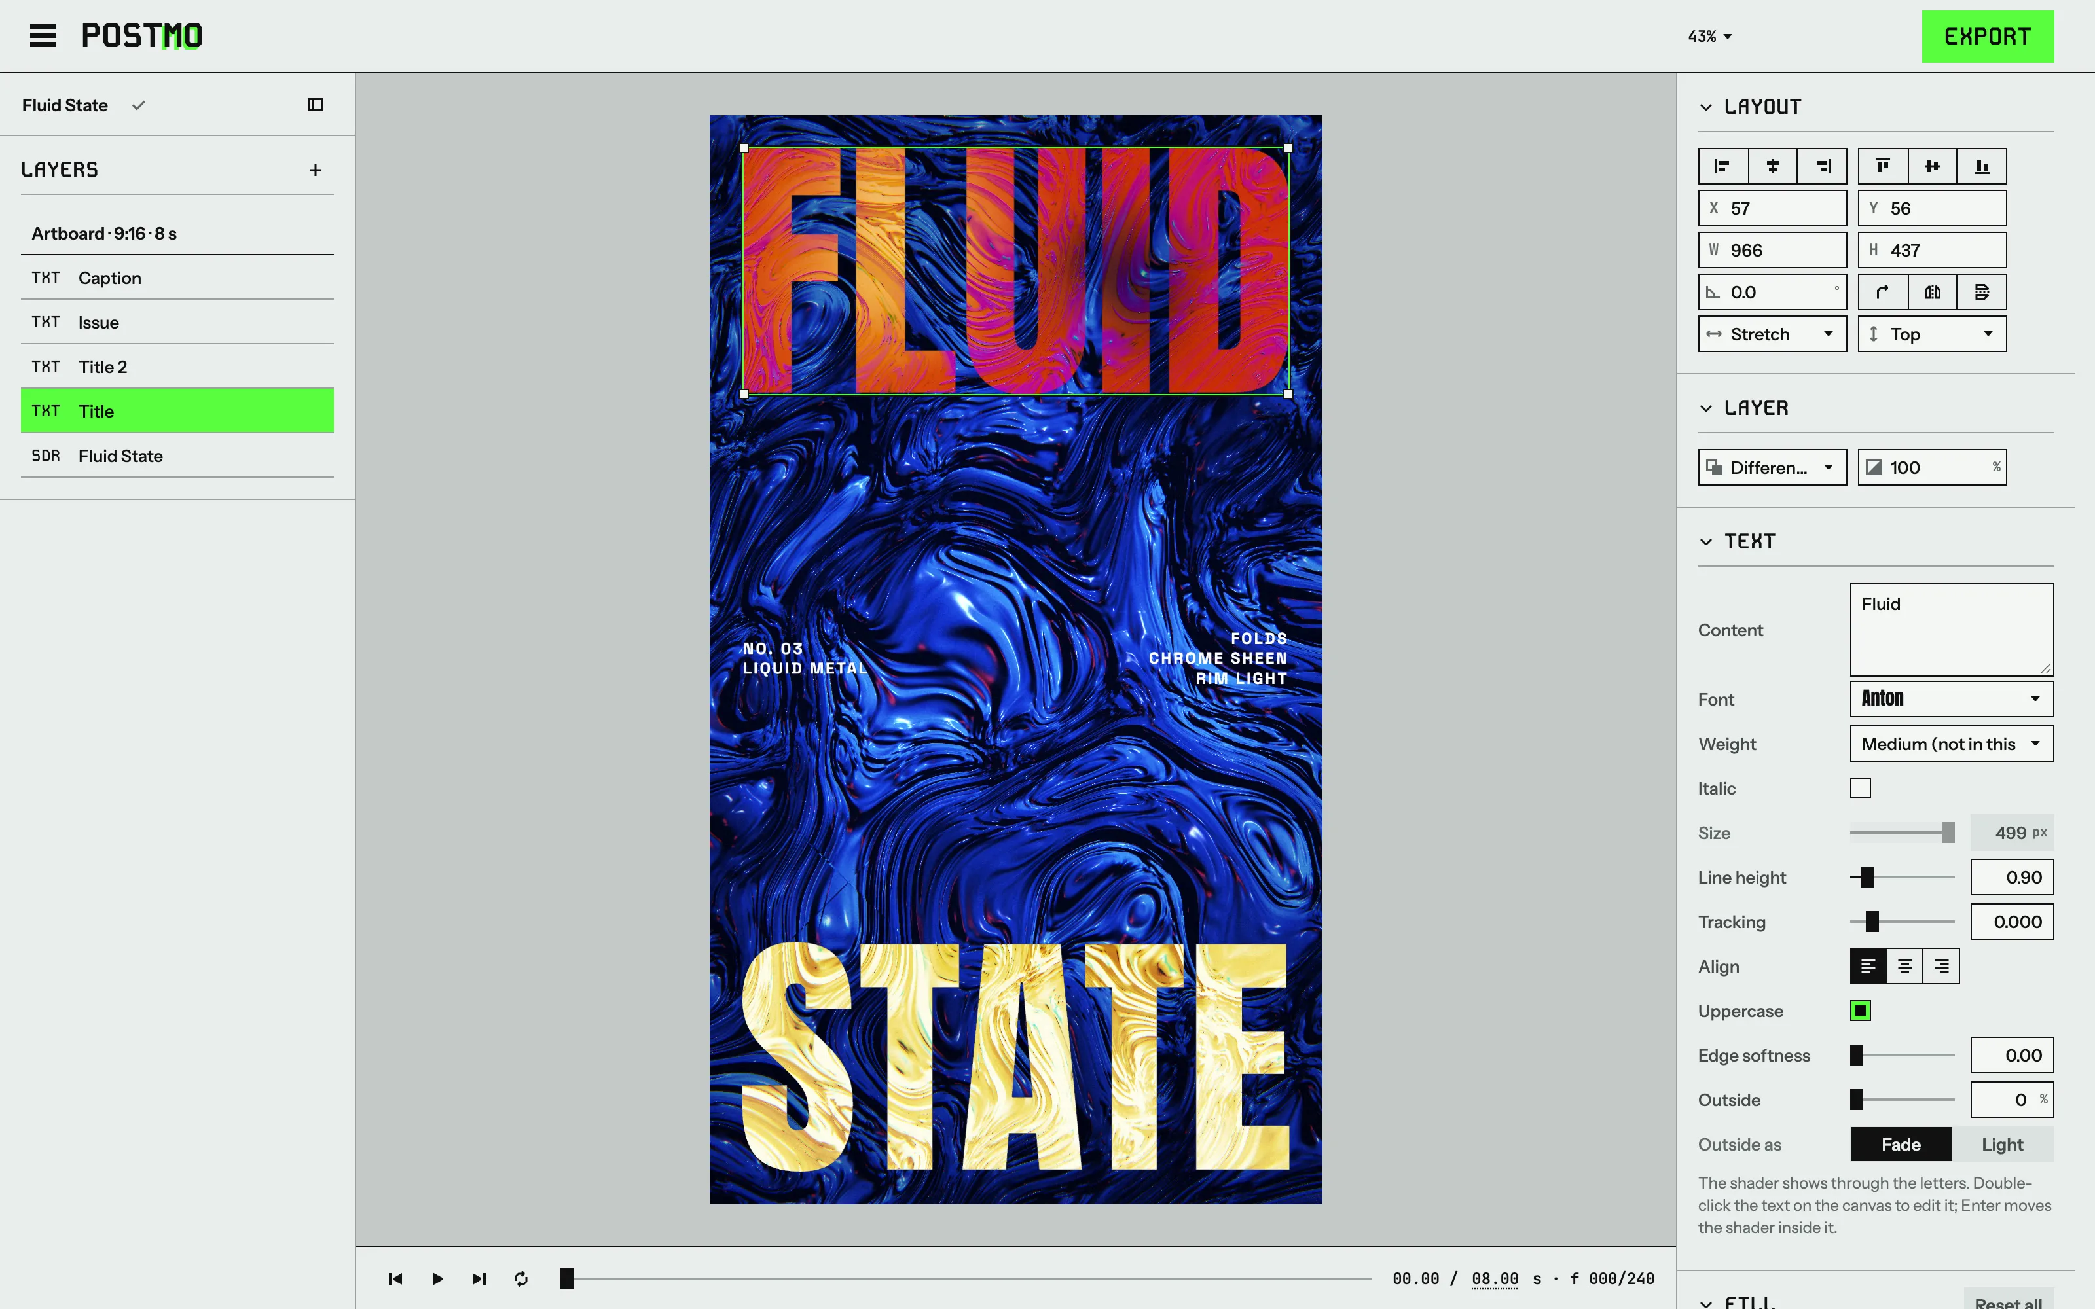Flip the layer vertically
Viewport: 2095px width, 1309px height.
point(1982,293)
